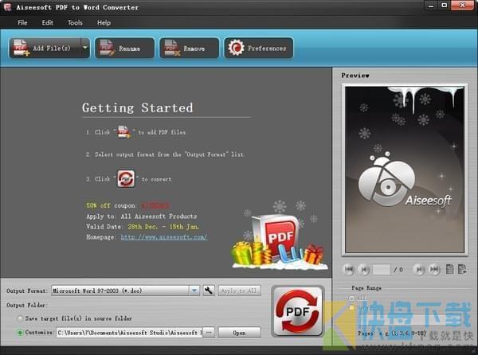This screenshot has height=355, width=478.
Task: Jump to the first preview page
Action: pyautogui.click(x=349, y=270)
